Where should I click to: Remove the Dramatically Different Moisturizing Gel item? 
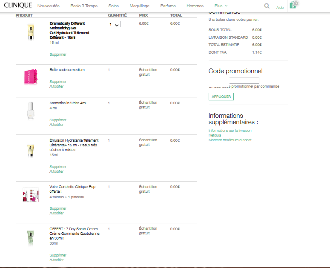coord(58,54)
